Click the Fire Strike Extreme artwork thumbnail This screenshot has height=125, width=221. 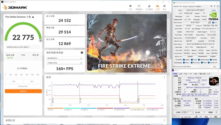click(x=127, y=43)
